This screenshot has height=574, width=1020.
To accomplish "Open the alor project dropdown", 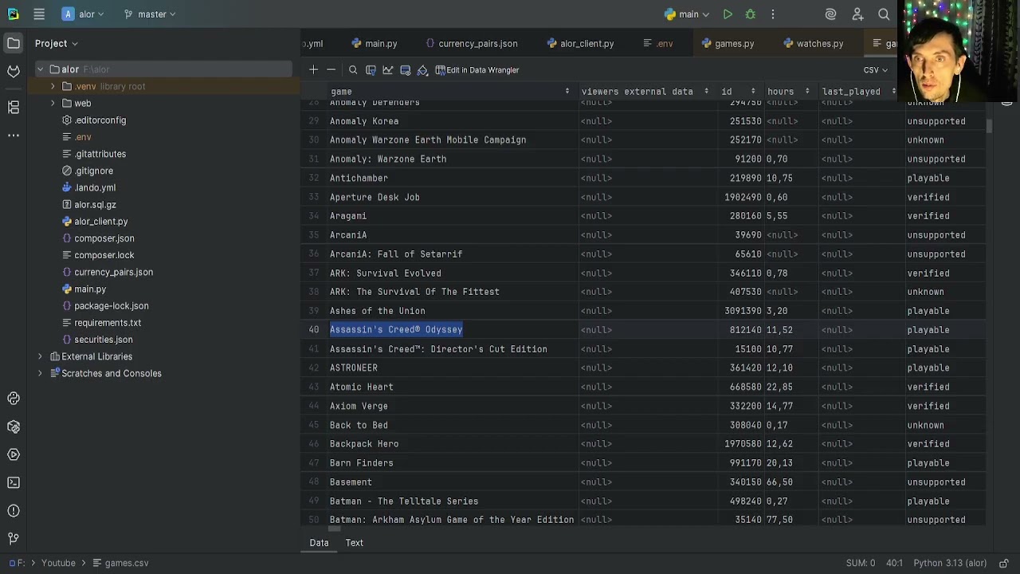I will pos(84,14).
